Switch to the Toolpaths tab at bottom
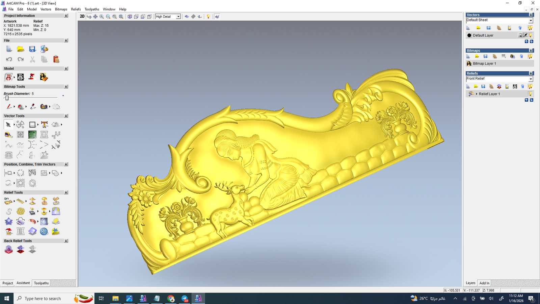 coord(41,283)
